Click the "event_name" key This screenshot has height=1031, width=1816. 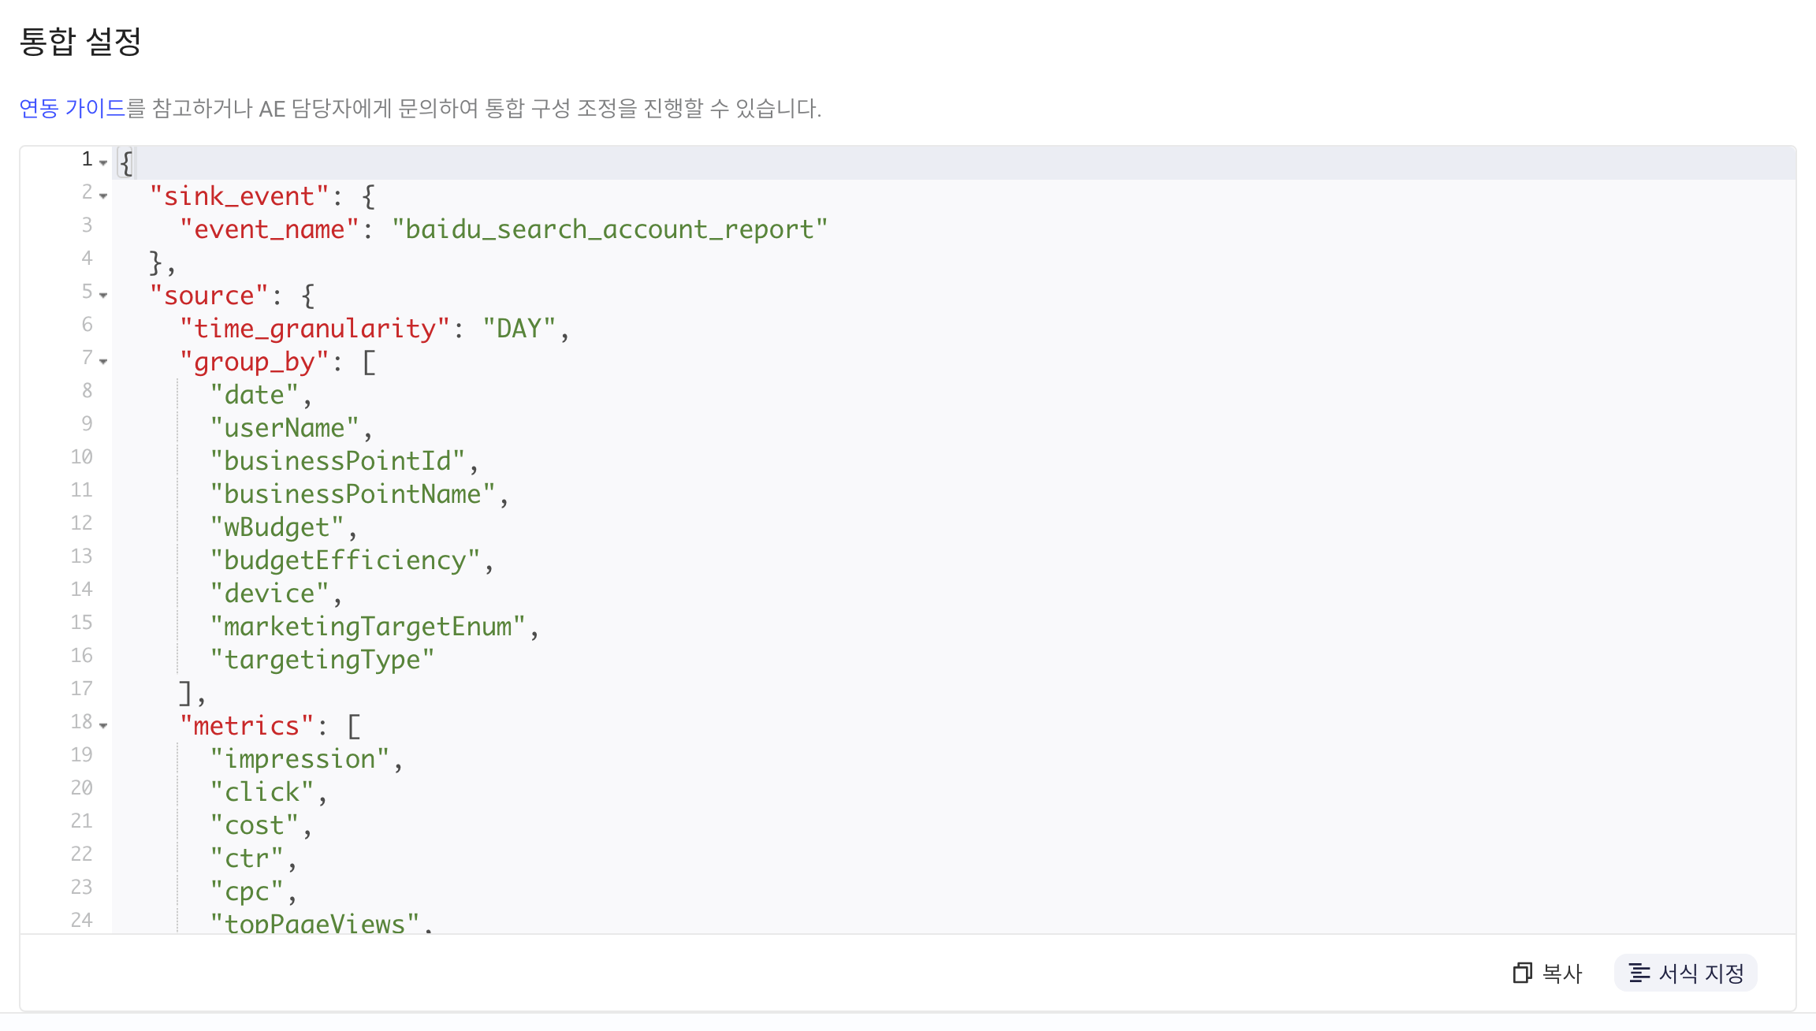click(x=270, y=229)
